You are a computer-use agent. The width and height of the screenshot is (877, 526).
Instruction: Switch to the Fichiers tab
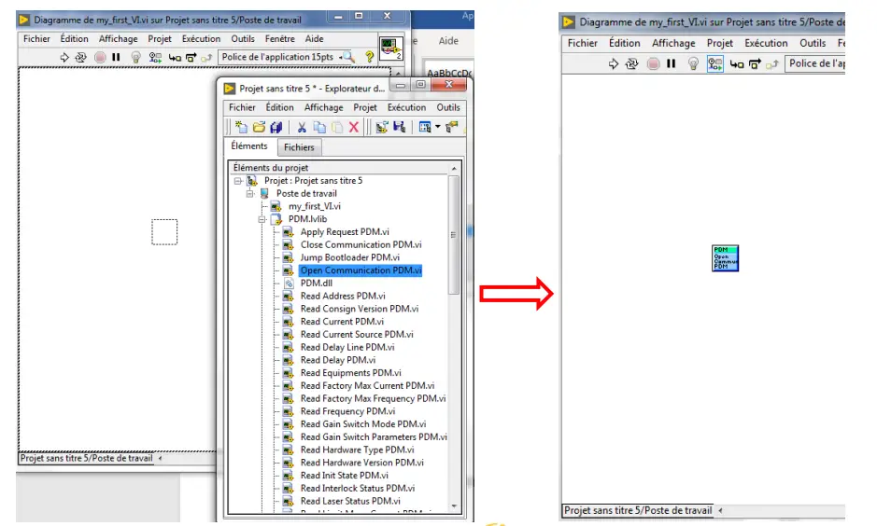[x=299, y=147]
